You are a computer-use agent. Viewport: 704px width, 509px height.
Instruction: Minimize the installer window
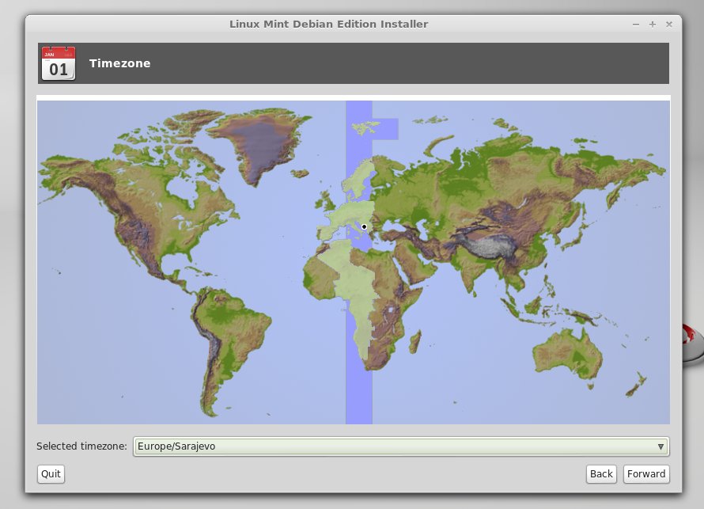(636, 25)
